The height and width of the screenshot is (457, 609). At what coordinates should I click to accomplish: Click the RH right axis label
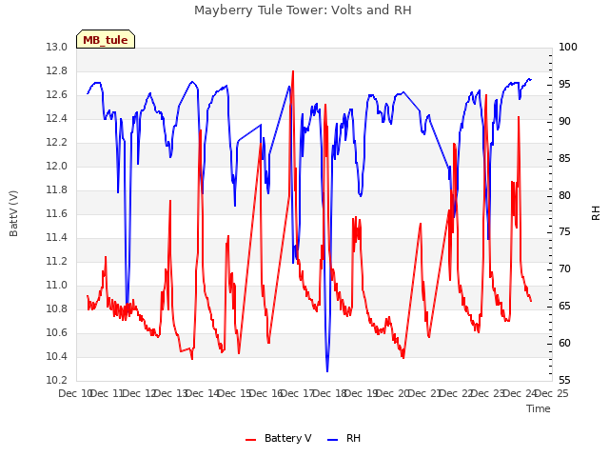[596, 213]
